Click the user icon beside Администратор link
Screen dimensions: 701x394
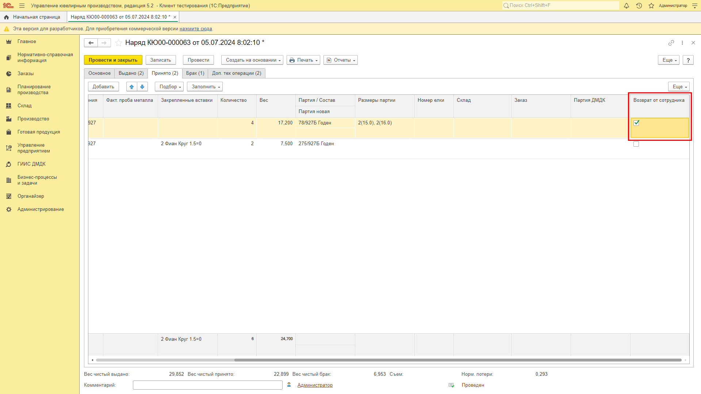[x=289, y=385]
